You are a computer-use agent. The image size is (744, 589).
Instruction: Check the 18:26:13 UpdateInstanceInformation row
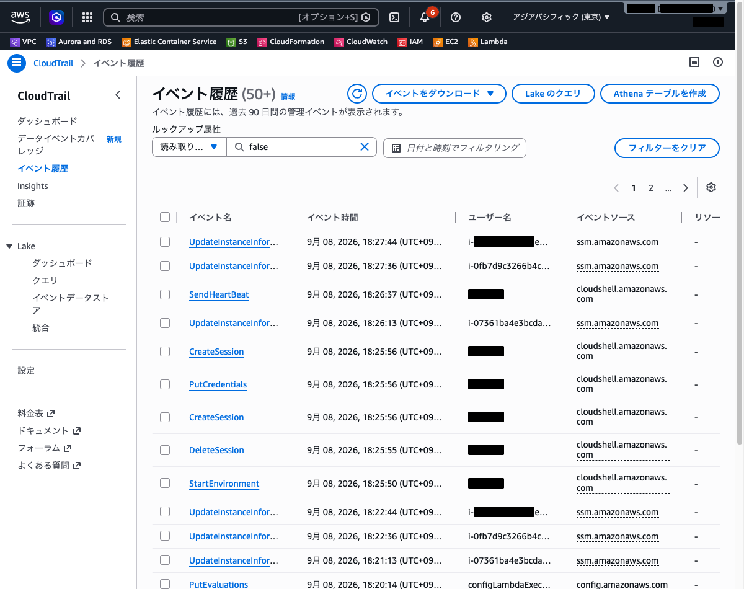[x=164, y=323]
